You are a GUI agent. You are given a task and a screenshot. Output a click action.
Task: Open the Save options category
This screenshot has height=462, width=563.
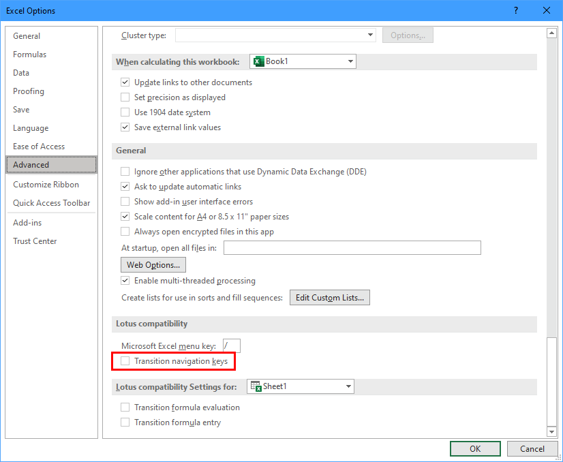tap(51, 110)
